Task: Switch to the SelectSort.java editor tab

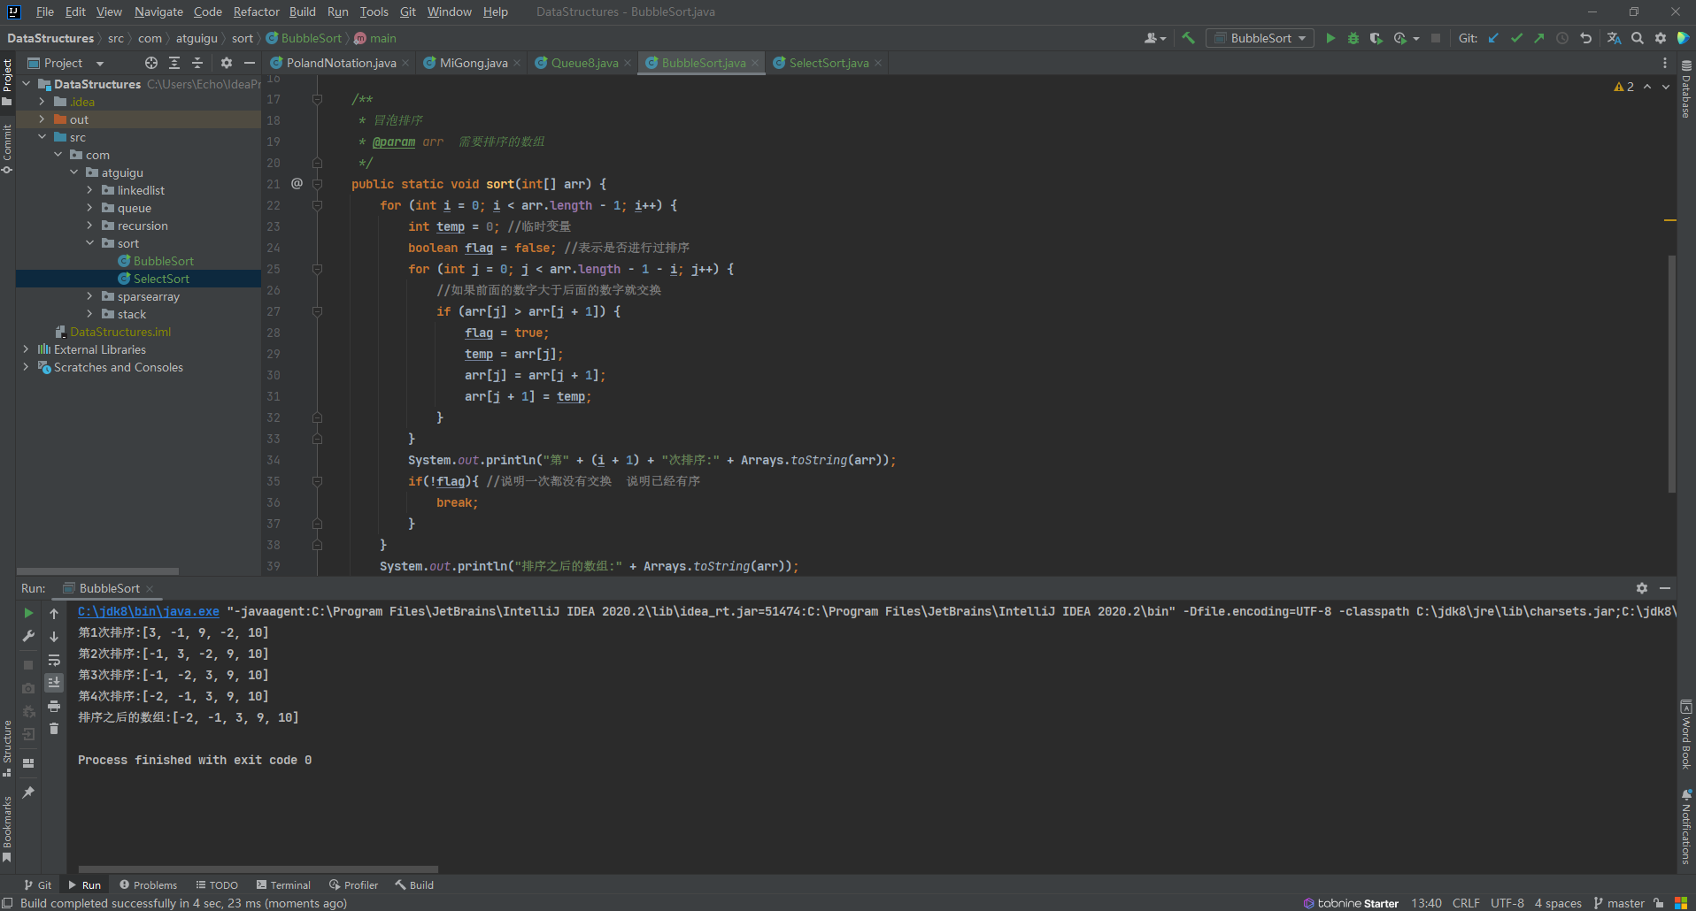Action: (x=828, y=63)
